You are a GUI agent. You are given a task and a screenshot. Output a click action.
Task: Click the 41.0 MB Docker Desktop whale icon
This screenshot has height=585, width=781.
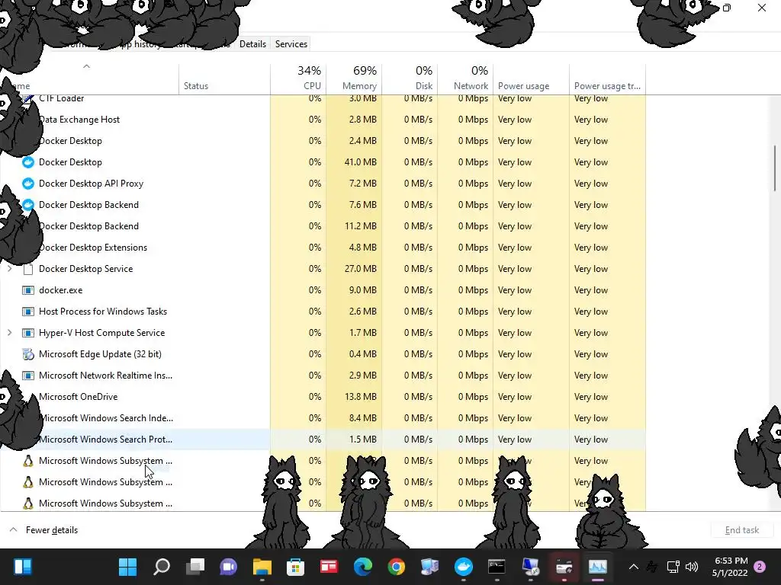tap(28, 162)
